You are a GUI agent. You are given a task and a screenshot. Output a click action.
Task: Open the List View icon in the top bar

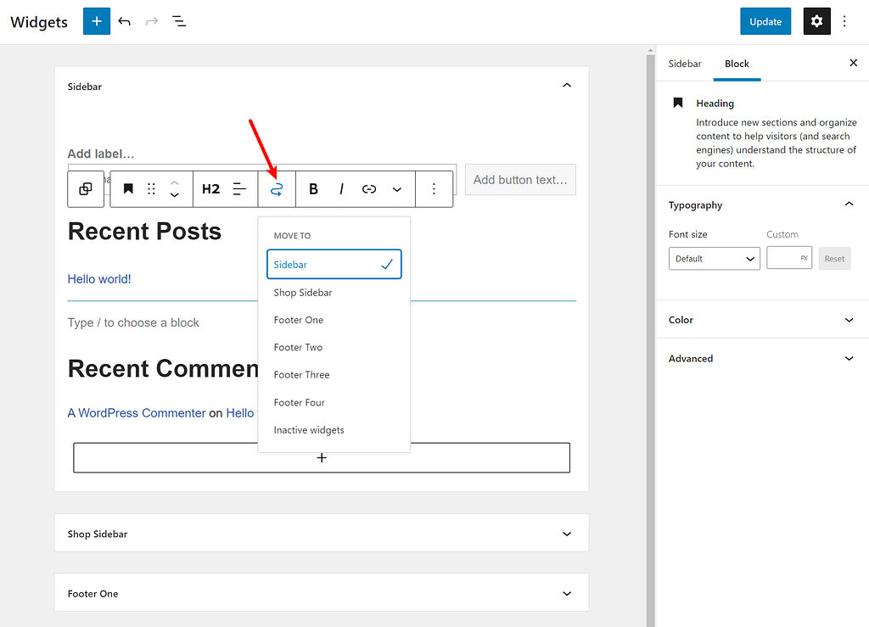178,21
